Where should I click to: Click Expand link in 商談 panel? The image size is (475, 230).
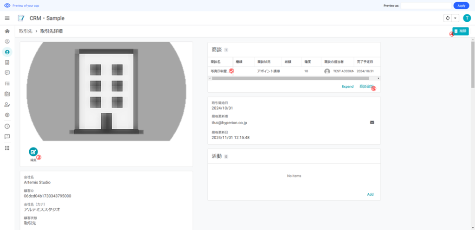(x=348, y=86)
